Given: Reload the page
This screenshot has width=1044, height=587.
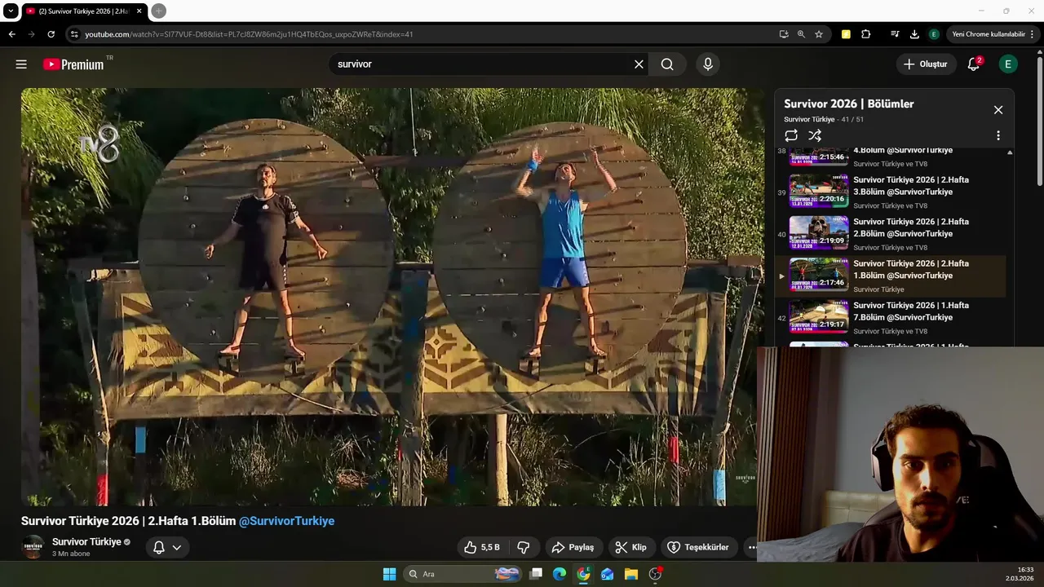Looking at the screenshot, I should pos(51,34).
